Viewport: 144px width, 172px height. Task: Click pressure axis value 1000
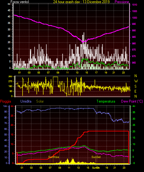tap(134, 18)
